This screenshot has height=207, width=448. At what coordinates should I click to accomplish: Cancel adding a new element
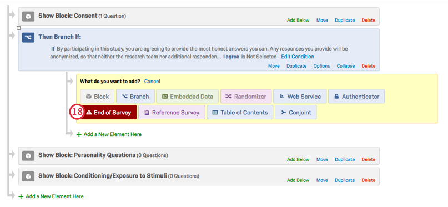click(152, 82)
